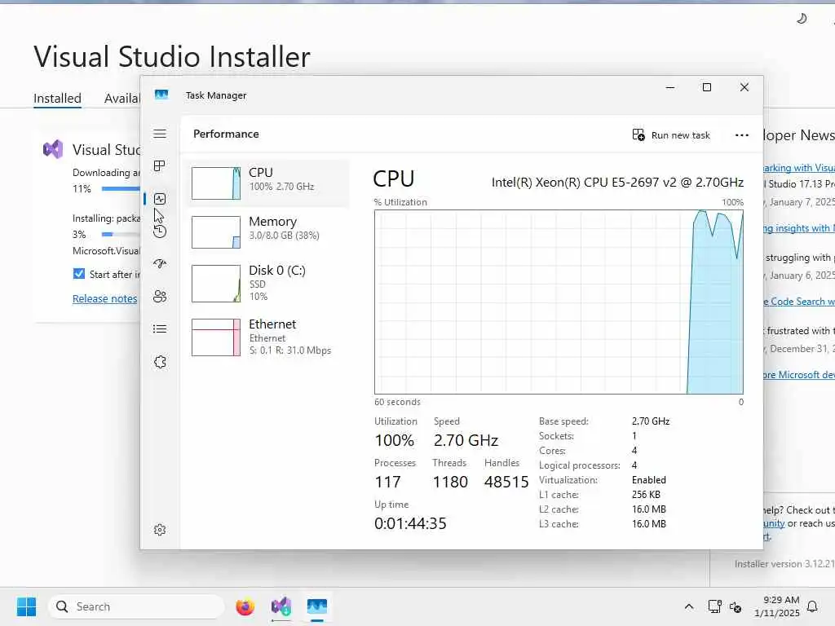
Task: Open App history page in Task Manager
Action: click(160, 231)
